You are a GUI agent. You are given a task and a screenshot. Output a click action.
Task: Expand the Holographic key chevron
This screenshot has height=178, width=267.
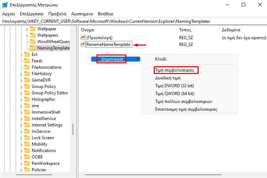coord(21,100)
